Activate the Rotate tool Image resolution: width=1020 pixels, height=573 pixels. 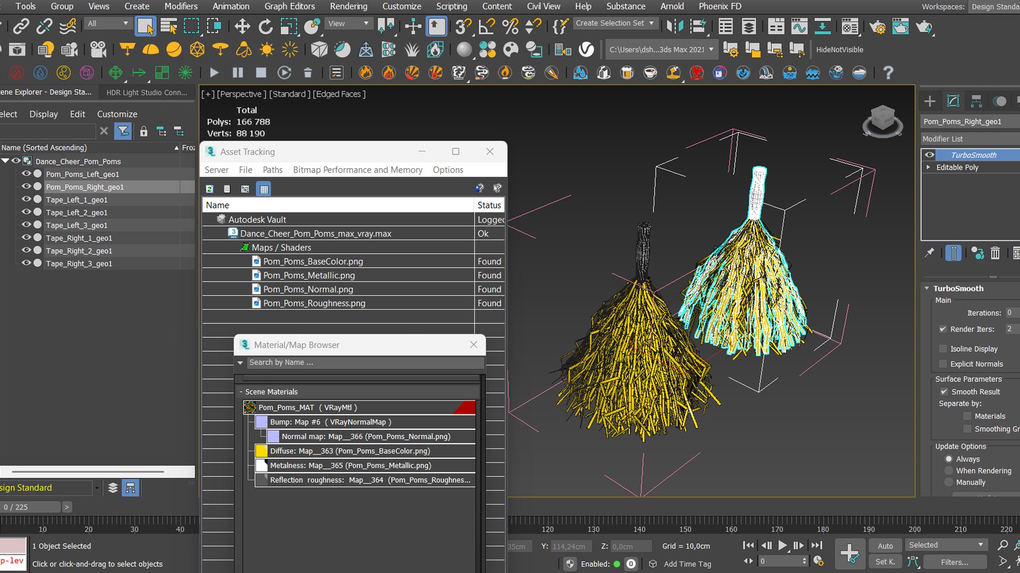tap(265, 26)
